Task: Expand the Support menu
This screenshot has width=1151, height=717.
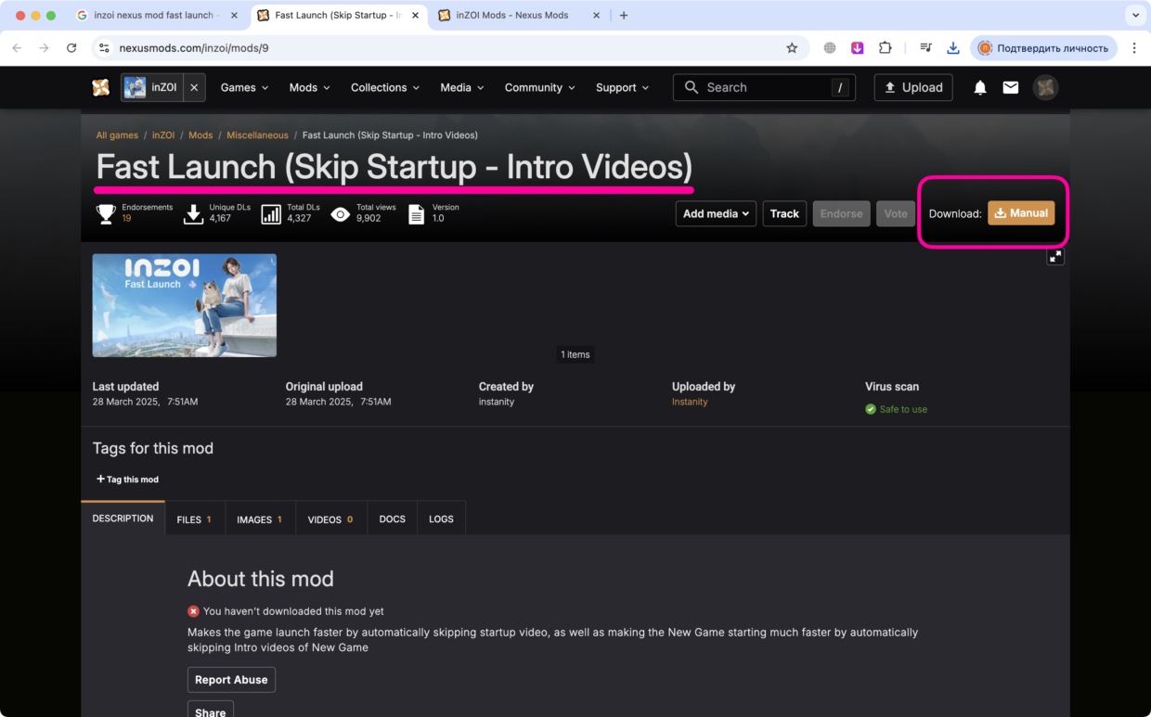Action: point(622,87)
